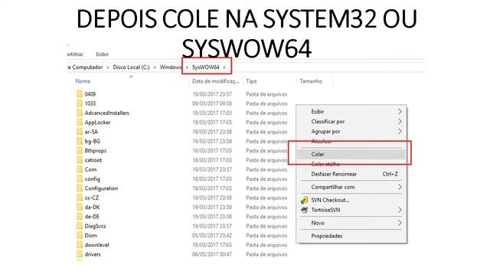Image resolution: width=490 pixels, height=276 pixels.
Task: Click the AppLocker folder name
Action: pyautogui.click(x=97, y=123)
